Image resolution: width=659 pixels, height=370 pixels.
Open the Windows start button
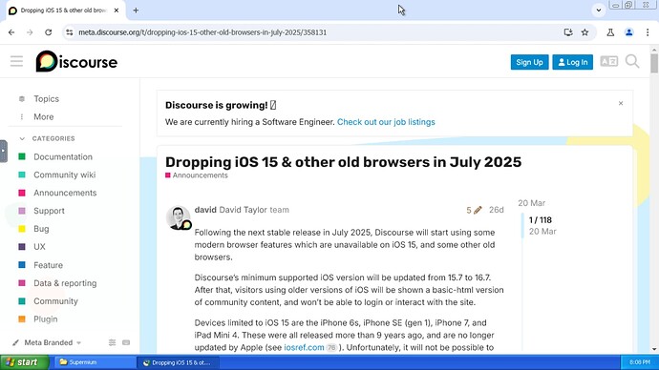pyautogui.click(x=25, y=362)
